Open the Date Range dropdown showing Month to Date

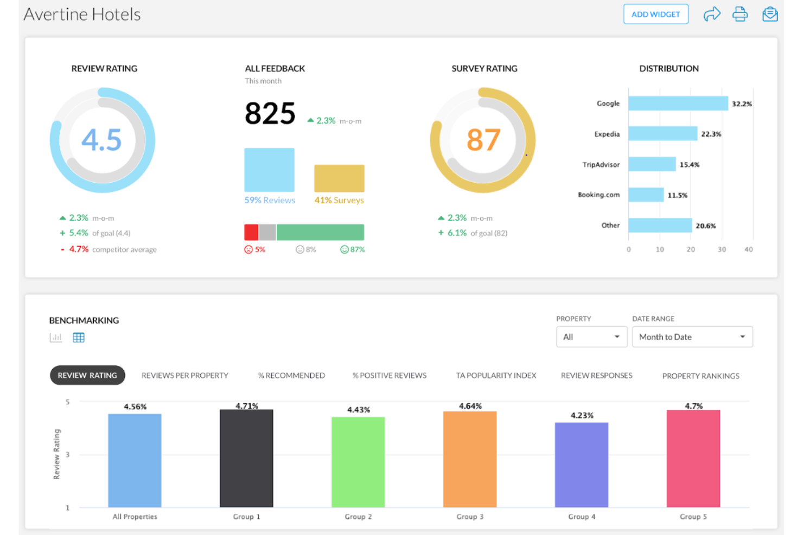pyautogui.click(x=692, y=337)
